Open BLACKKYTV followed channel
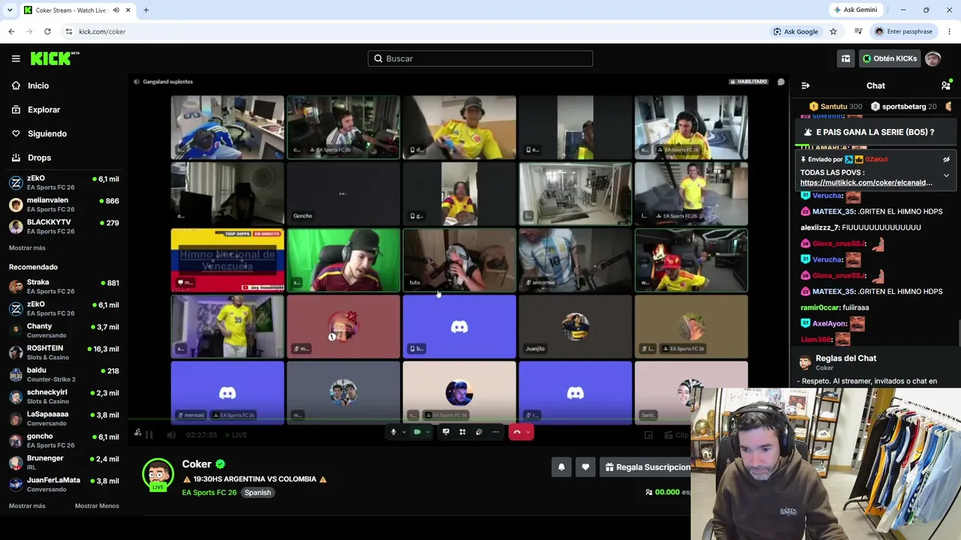961x540 pixels. [64, 226]
